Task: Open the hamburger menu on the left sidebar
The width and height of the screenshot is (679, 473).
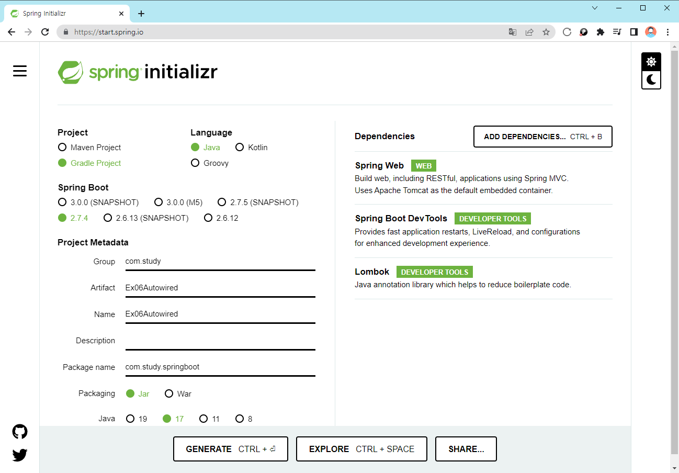Action: [x=20, y=71]
